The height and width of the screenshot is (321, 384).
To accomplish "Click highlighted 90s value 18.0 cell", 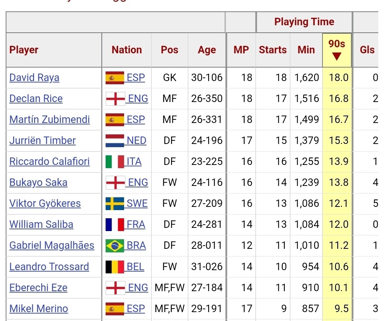I will pyautogui.click(x=338, y=78).
